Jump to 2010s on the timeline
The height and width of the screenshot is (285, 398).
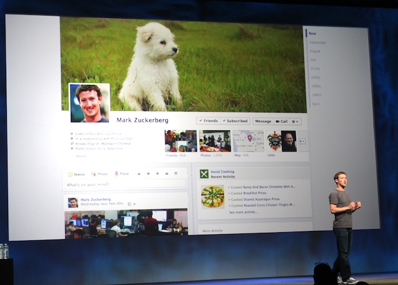tap(315, 69)
